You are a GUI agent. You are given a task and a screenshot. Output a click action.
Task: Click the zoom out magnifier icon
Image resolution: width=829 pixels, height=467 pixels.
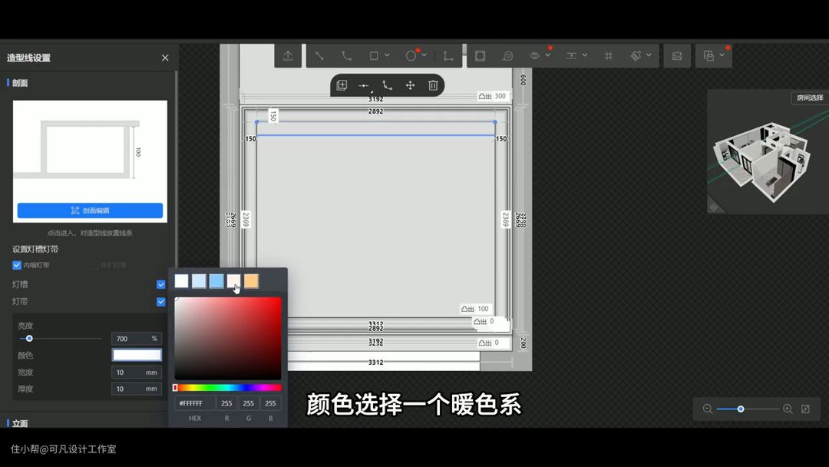[708, 409]
